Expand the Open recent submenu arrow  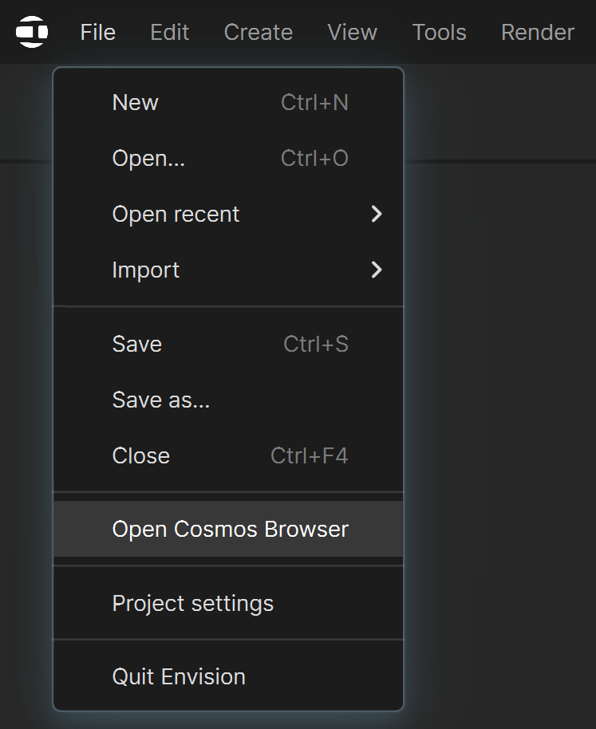pyautogui.click(x=377, y=214)
